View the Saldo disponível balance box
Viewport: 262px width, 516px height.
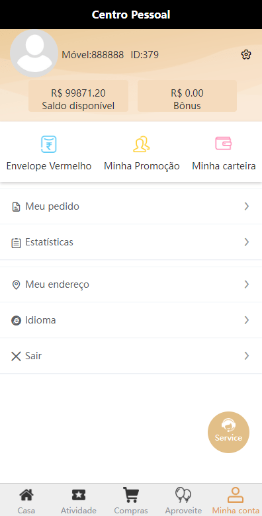coord(78,96)
